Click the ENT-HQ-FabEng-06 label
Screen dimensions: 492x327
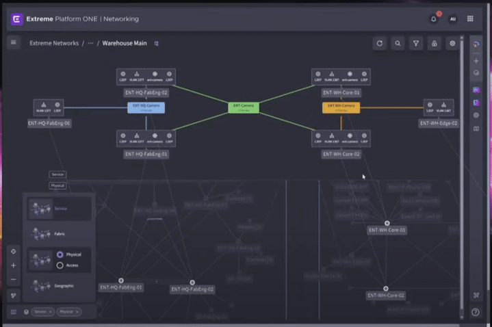[x=49, y=123]
